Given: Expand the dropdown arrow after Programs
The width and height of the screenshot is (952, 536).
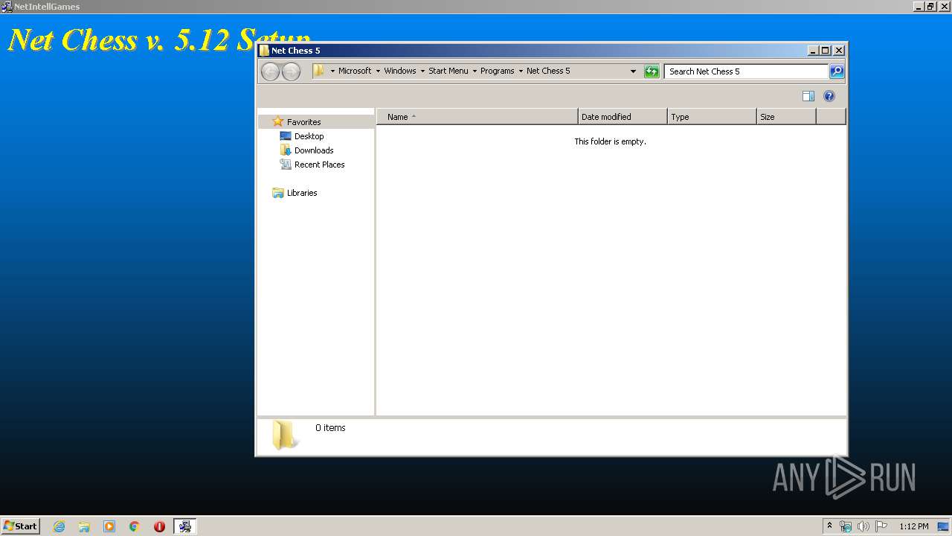Looking at the screenshot, I should click(521, 71).
